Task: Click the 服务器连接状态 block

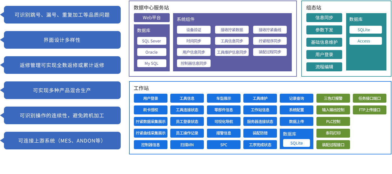Action: pos(260,121)
